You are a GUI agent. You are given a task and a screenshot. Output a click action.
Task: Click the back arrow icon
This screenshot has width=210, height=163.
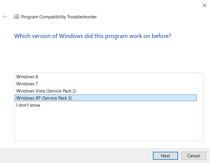5,17
